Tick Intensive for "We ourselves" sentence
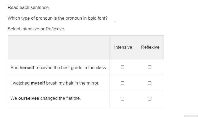Viewport: 198px width, 117px height. point(122,99)
